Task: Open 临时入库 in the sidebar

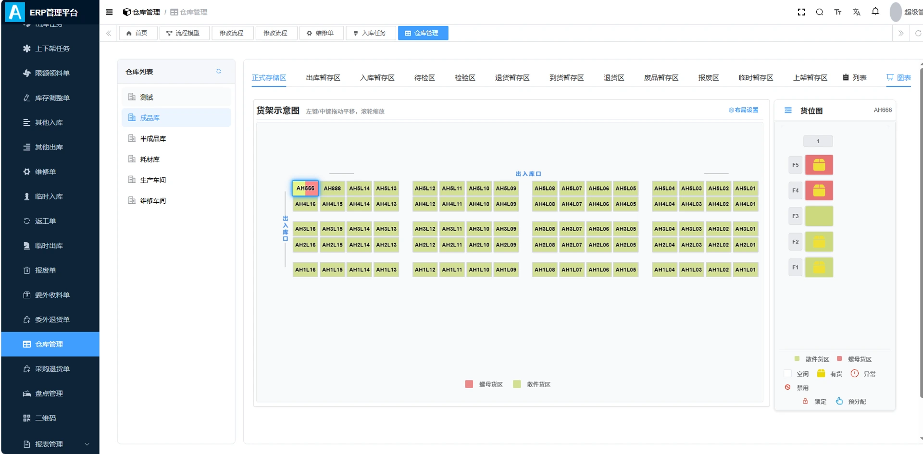Action: tap(50, 196)
